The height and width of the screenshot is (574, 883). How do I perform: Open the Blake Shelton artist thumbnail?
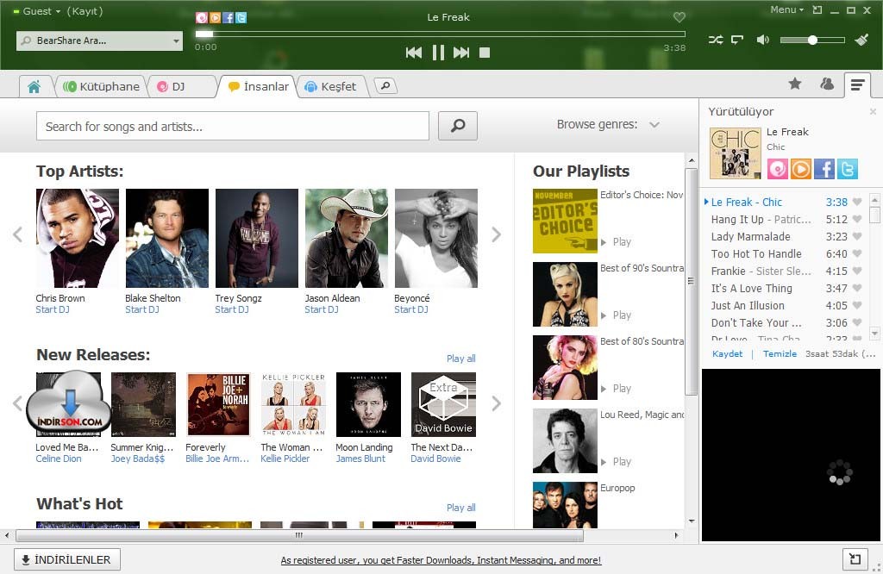click(x=166, y=238)
